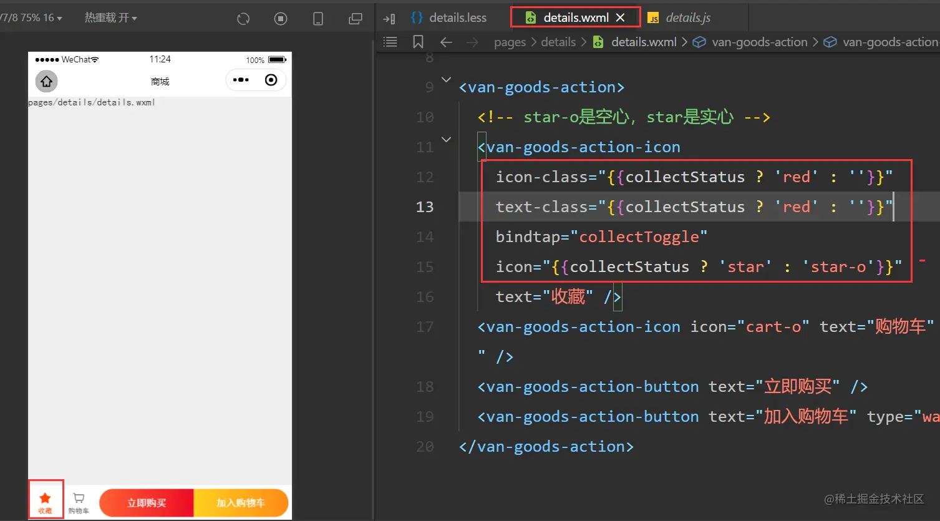Open the 热重载 开 dropdown

click(x=110, y=17)
